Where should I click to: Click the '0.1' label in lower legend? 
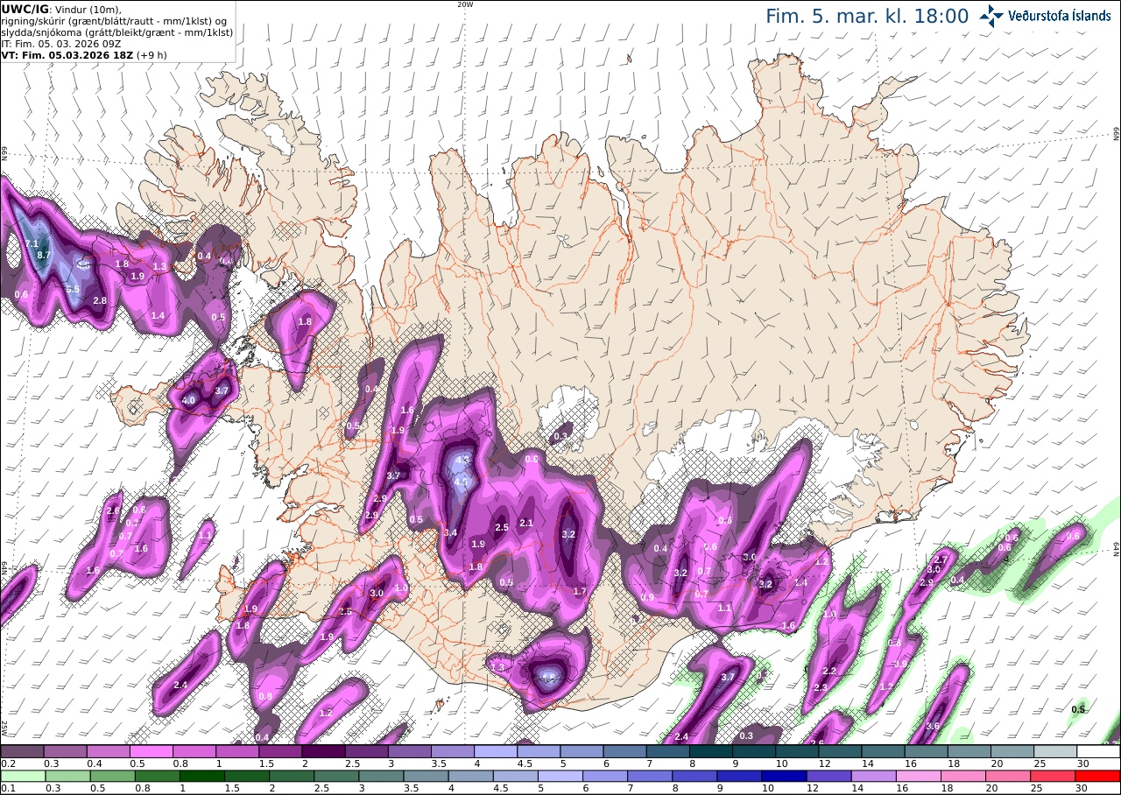7,788
